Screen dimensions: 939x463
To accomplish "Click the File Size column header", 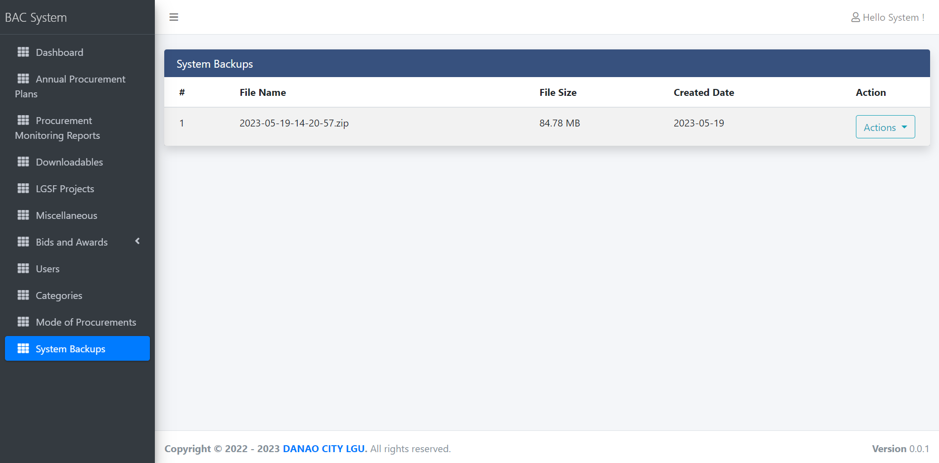I will [558, 92].
